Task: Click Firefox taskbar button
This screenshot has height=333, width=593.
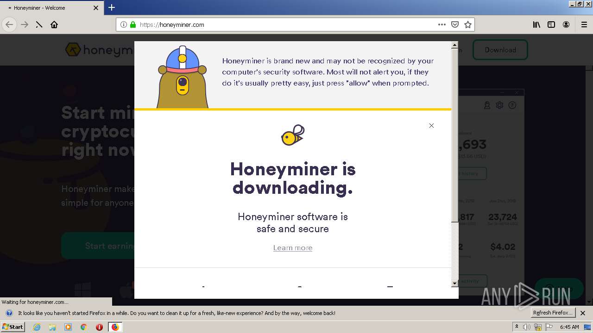Action: point(115,327)
